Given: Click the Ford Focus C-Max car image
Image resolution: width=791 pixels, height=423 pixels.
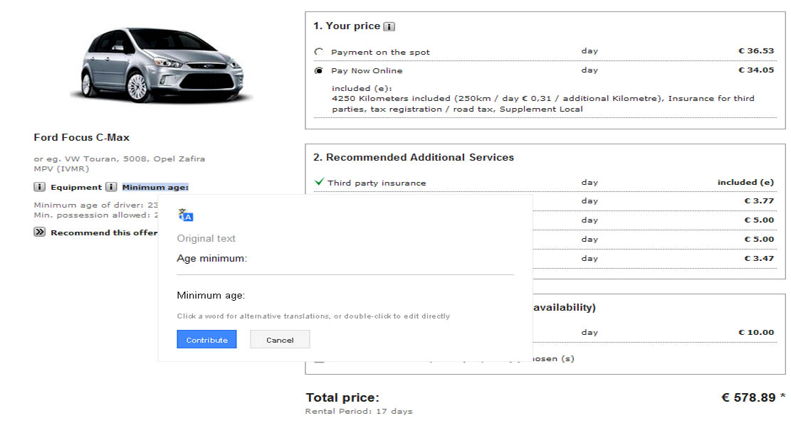Looking at the screenshot, I should 161,65.
